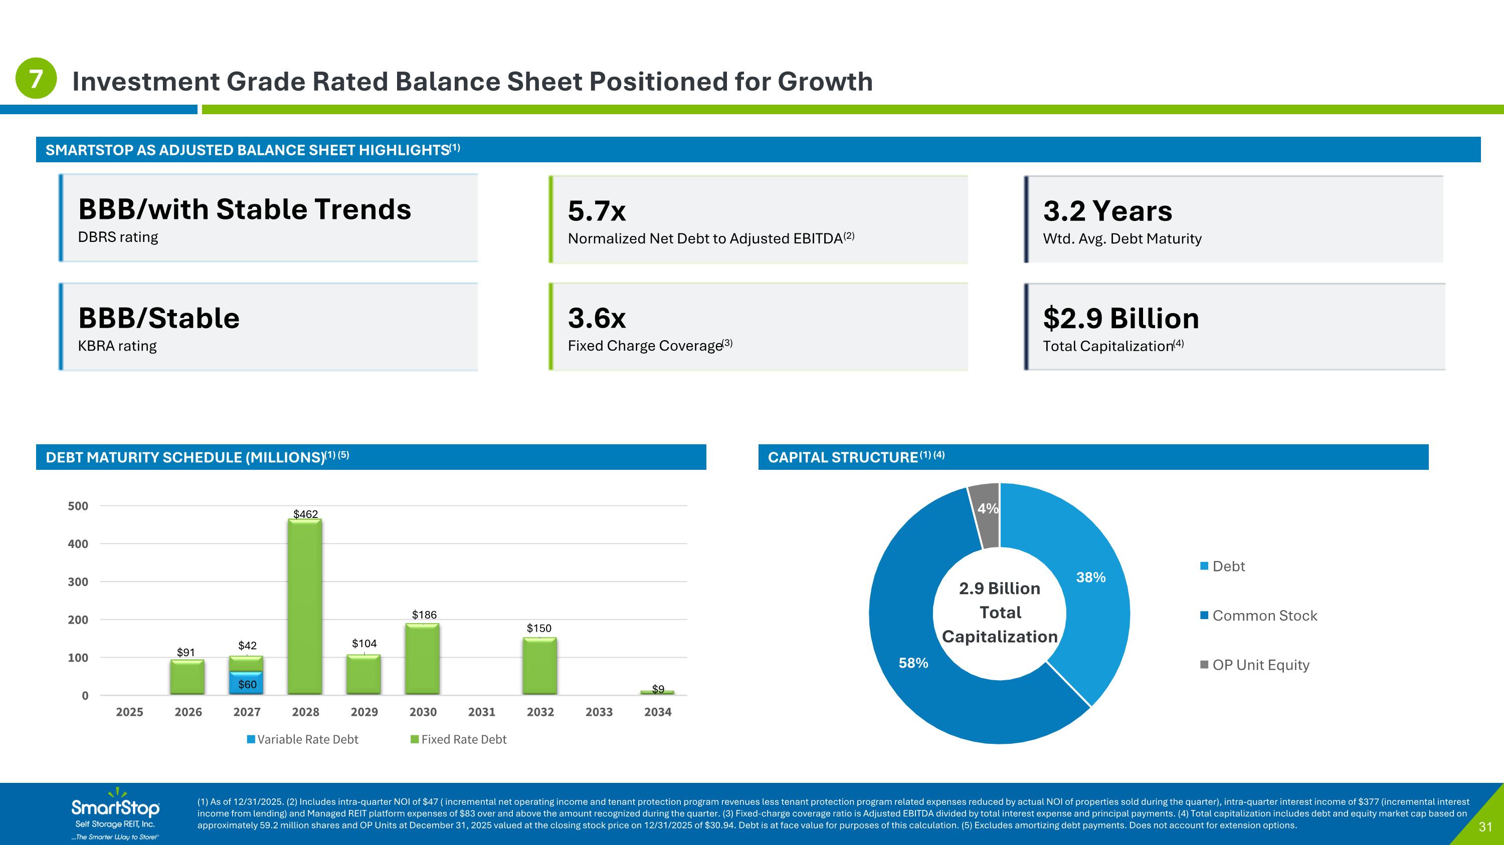Click the green number 7 circle badge
Image resolution: width=1504 pixels, height=845 pixels.
36,78
